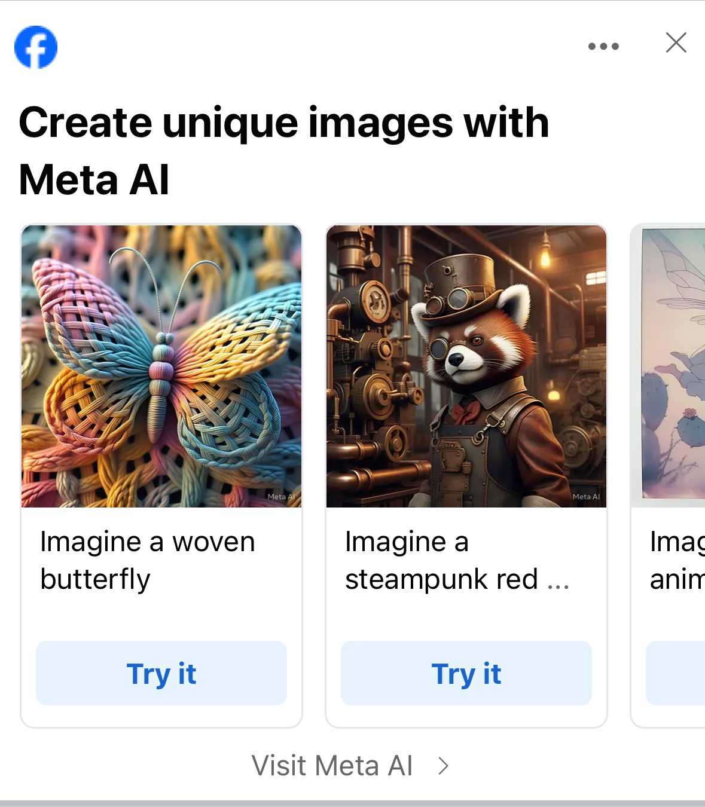Open the steampunk red panda image
705x807 pixels.
tap(466, 366)
